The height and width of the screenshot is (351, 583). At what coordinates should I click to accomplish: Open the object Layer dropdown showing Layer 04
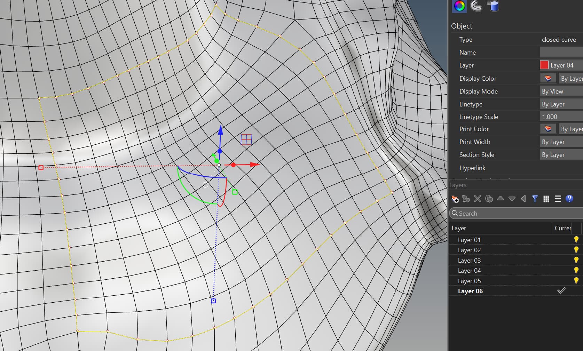[561, 65]
